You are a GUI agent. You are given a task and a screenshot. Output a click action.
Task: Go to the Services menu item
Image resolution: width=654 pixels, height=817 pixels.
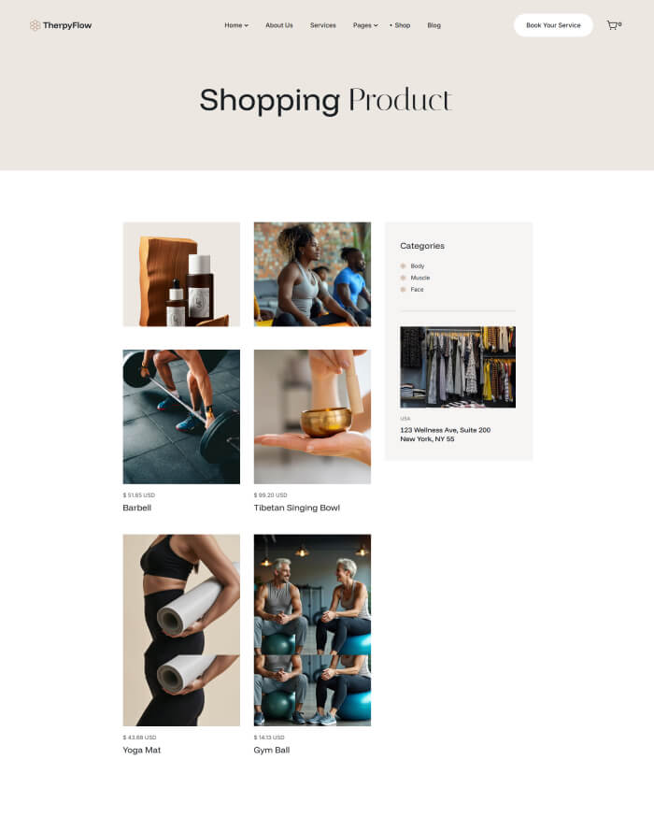(323, 25)
